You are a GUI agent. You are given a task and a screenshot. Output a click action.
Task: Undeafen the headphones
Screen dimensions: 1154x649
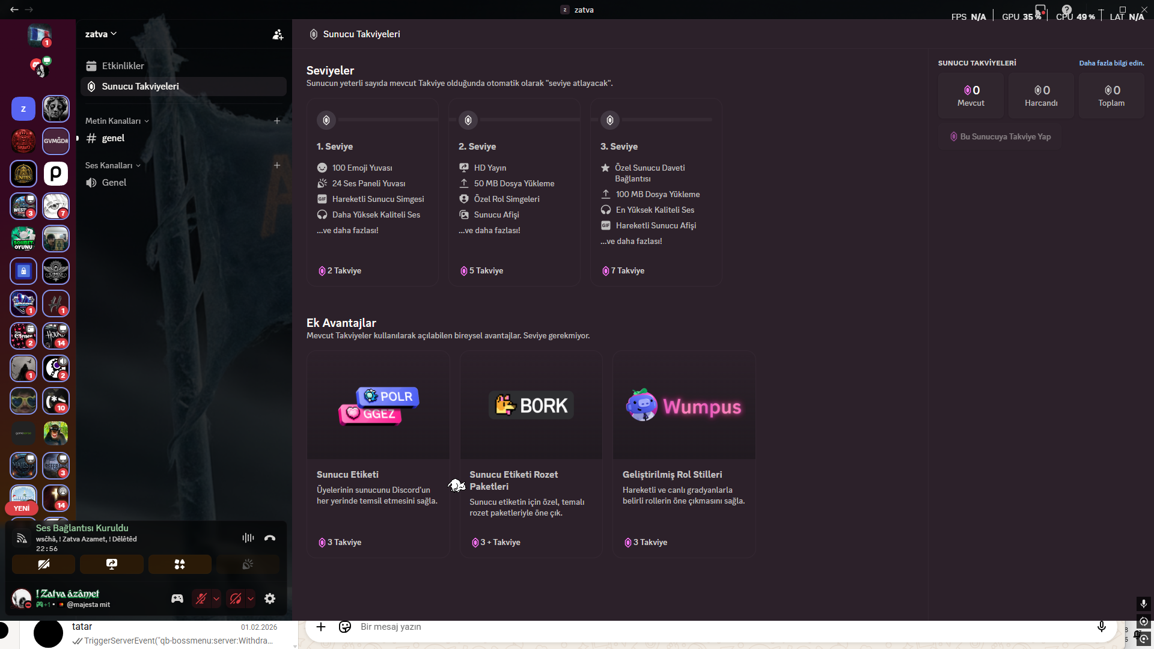[x=236, y=599]
